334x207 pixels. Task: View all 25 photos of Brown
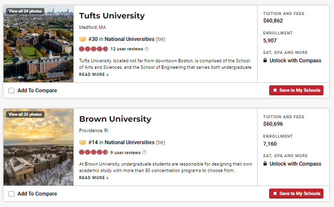click(x=25, y=114)
